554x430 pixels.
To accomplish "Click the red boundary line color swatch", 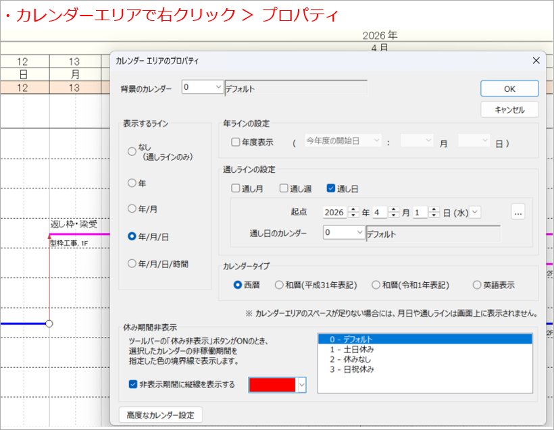I will (272, 385).
